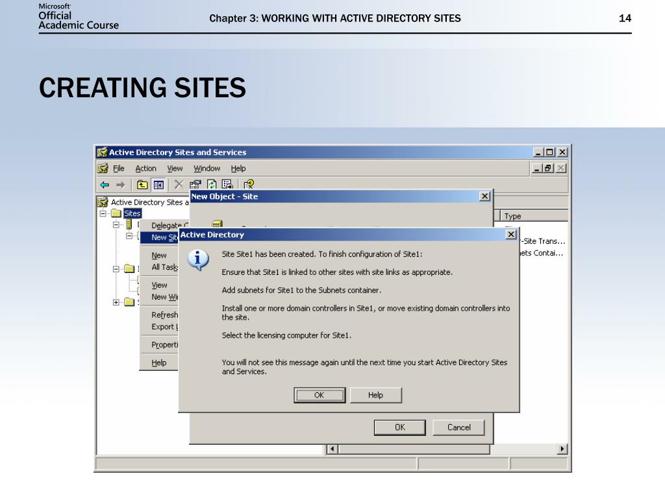Open View entry in the context menu

pyautogui.click(x=160, y=285)
